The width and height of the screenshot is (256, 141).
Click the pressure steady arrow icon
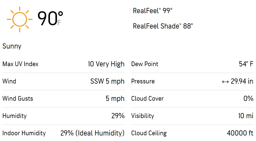(225, 82)
